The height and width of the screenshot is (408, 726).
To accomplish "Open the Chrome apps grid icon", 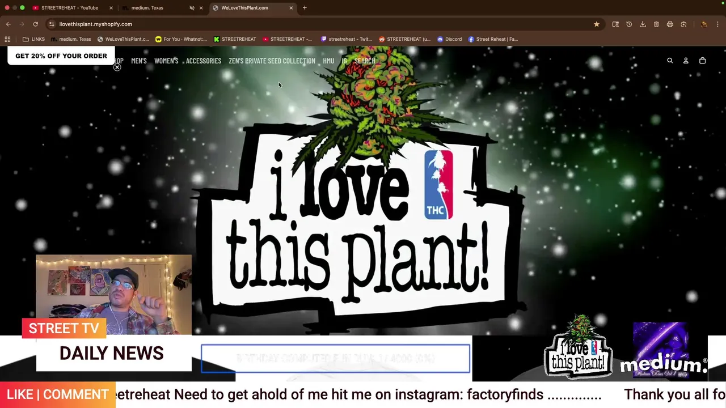I will (x=7, y=39).
